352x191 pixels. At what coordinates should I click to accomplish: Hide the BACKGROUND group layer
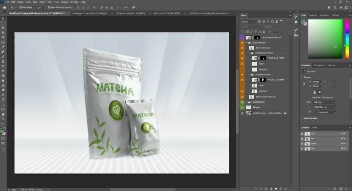pyautogui.click(x=242, y=102)
